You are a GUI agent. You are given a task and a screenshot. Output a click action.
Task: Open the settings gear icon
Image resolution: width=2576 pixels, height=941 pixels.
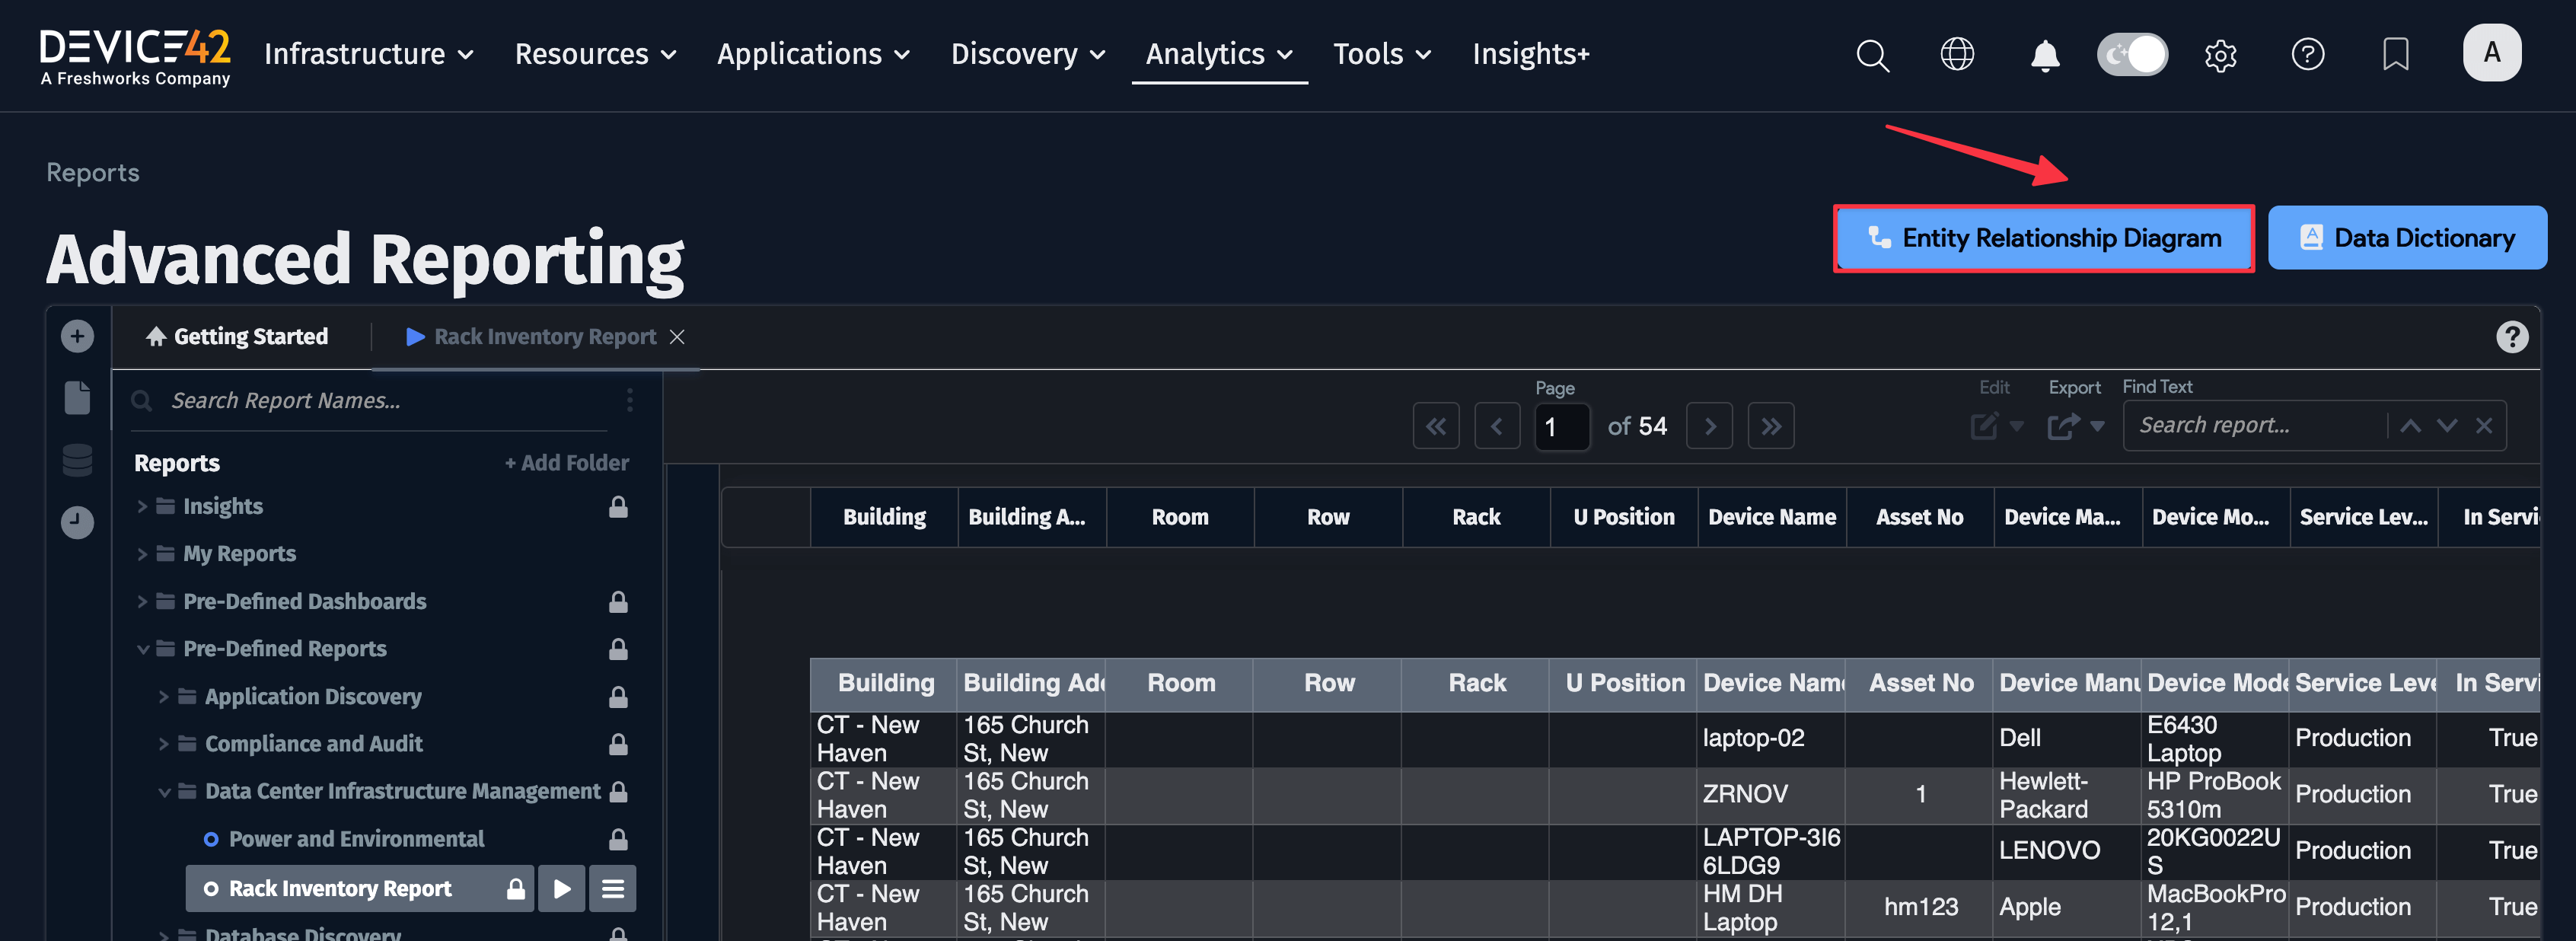[2220, 55]
